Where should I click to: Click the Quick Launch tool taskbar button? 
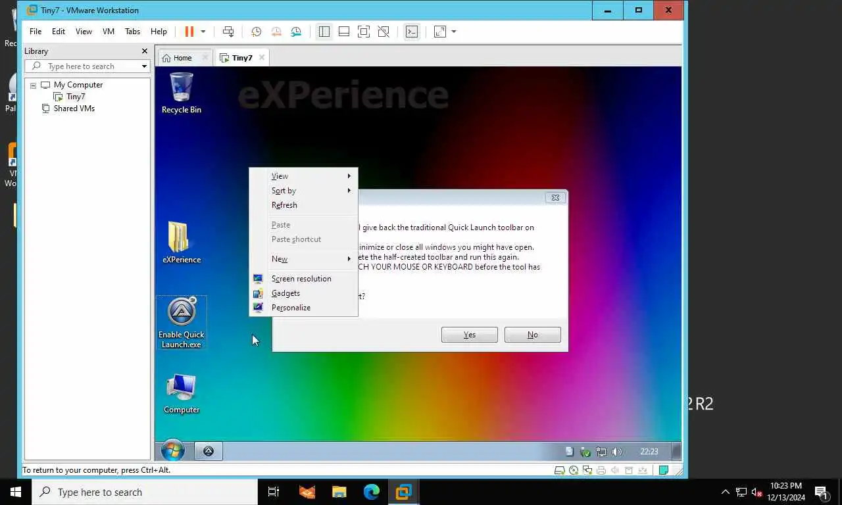209,451
